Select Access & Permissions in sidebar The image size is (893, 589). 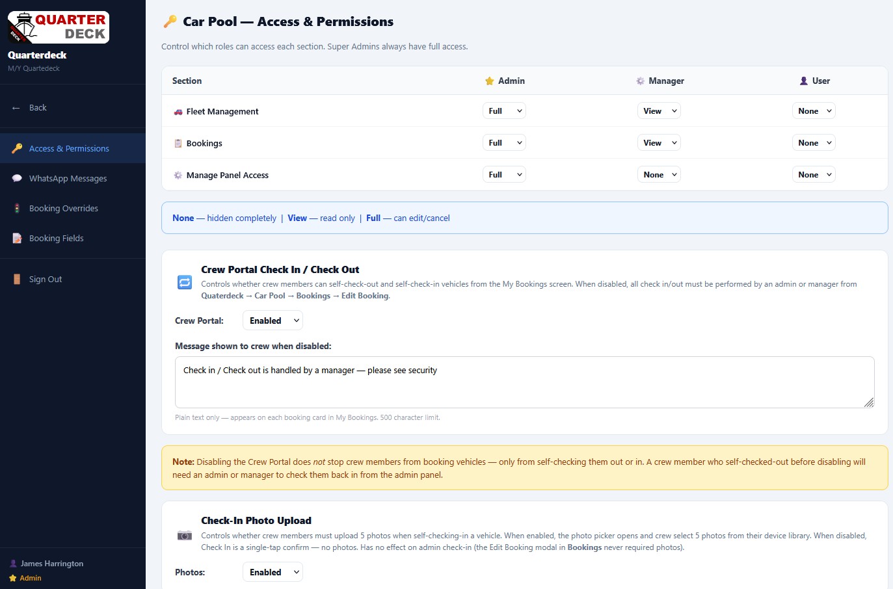pyautogui.click(x=73, y=148)
